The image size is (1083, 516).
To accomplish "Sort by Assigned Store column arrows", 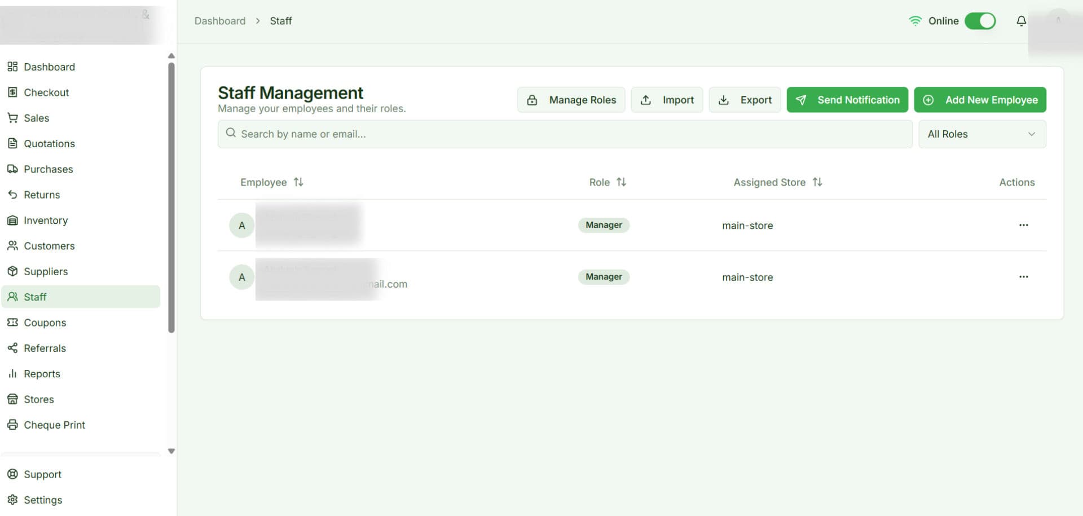I will (x=817, y=182).
